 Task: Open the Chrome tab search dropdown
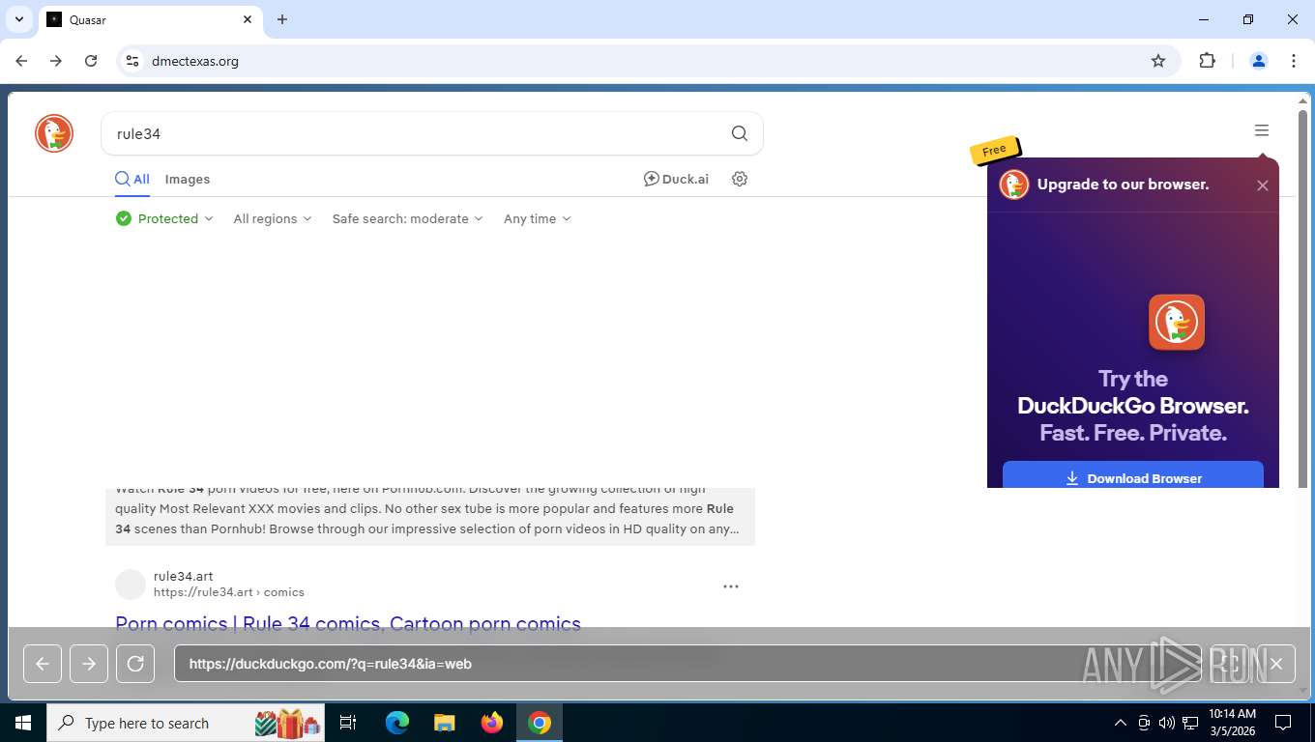[x=18, y=19]
